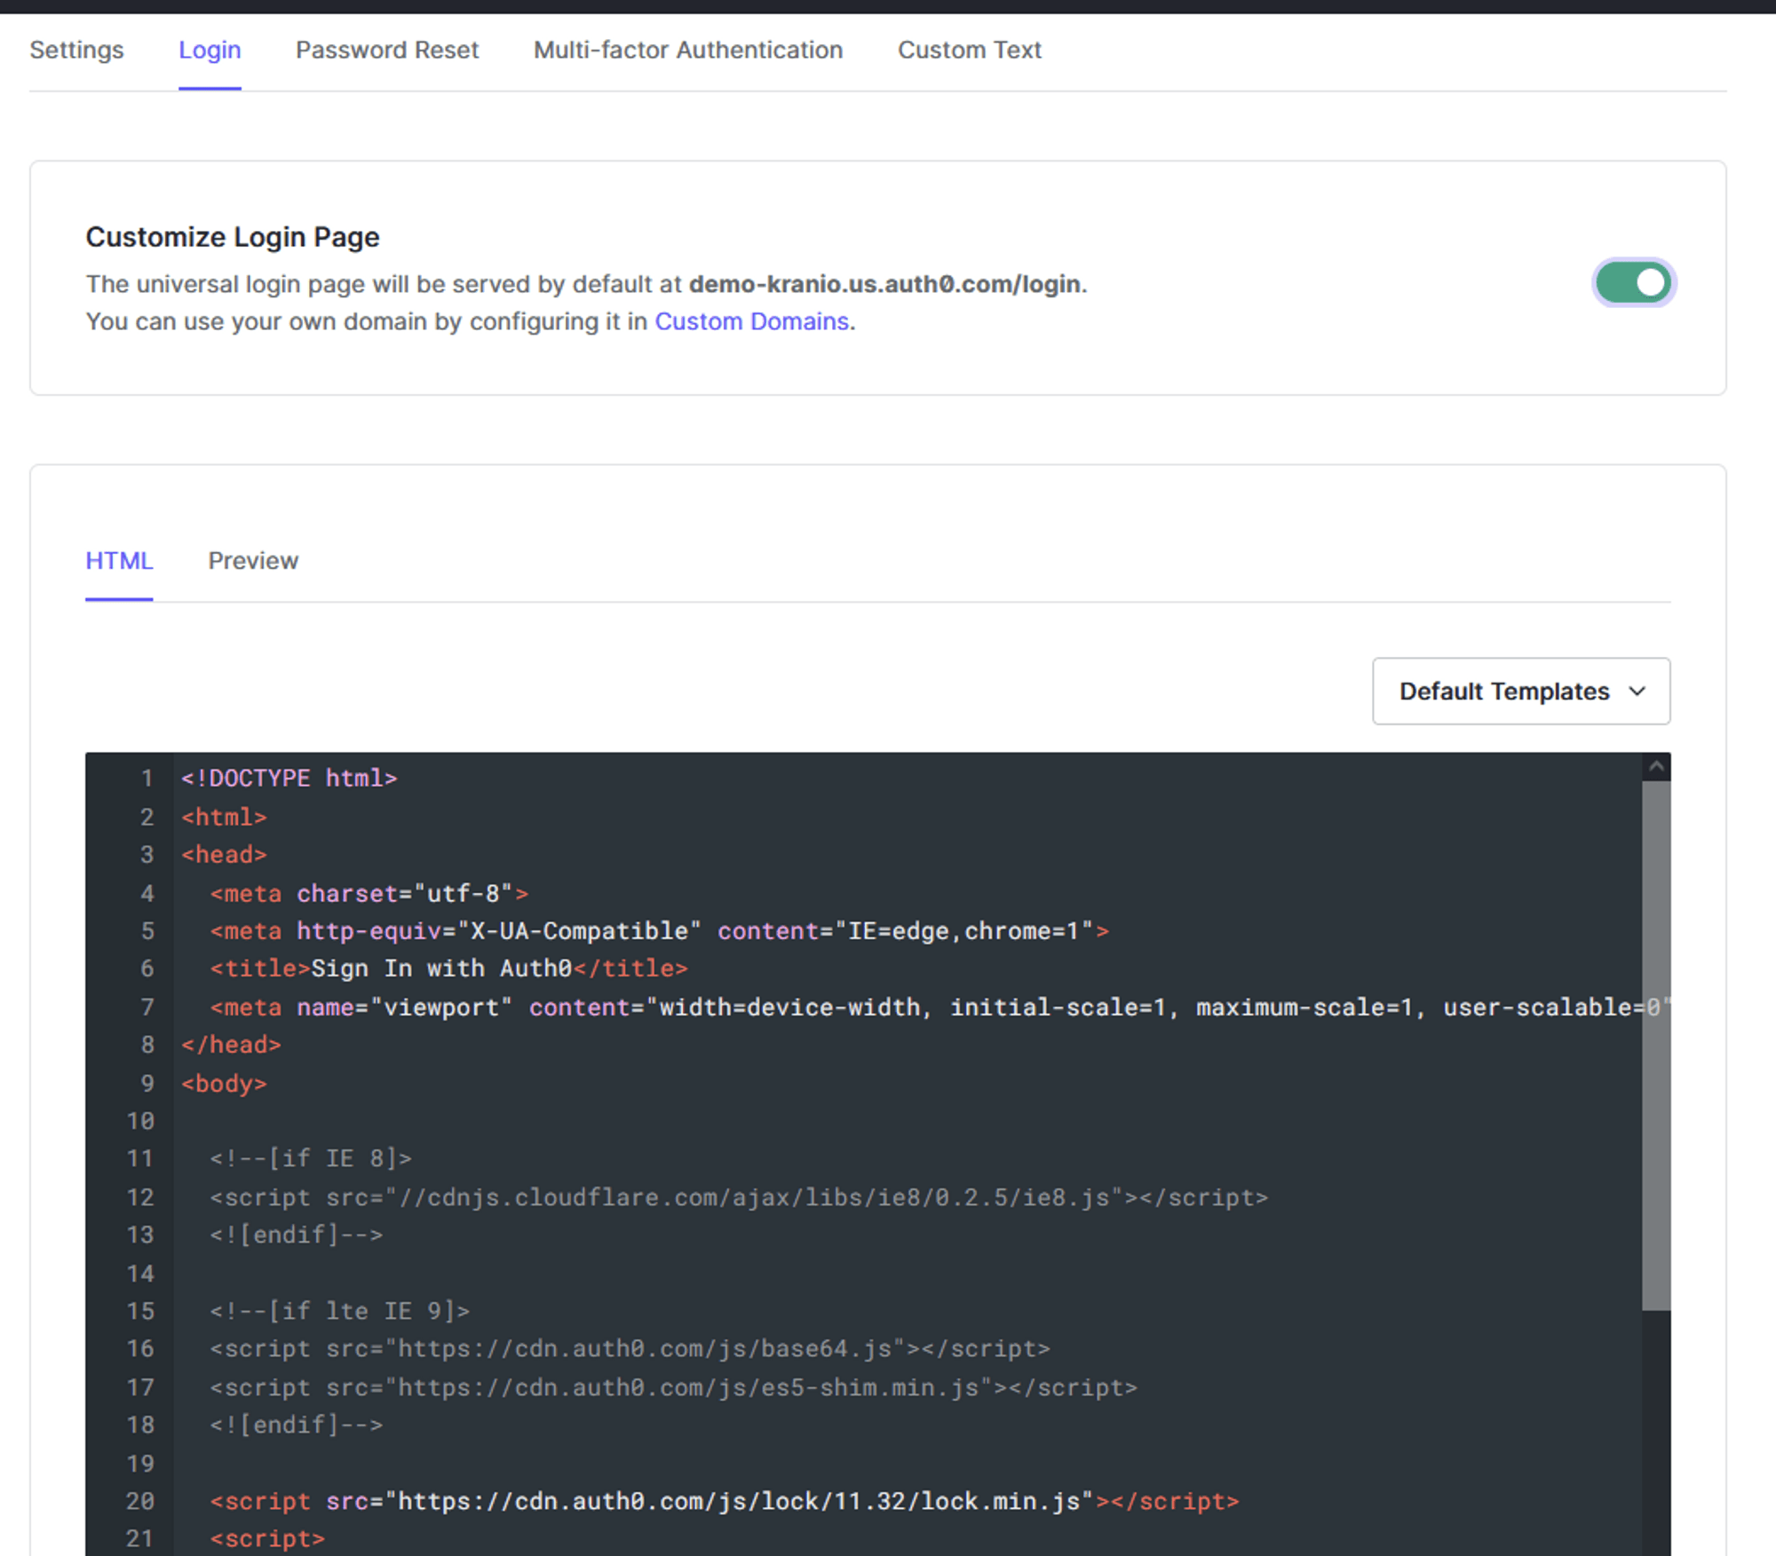Open the Password Reset tab

coord(386,50)
